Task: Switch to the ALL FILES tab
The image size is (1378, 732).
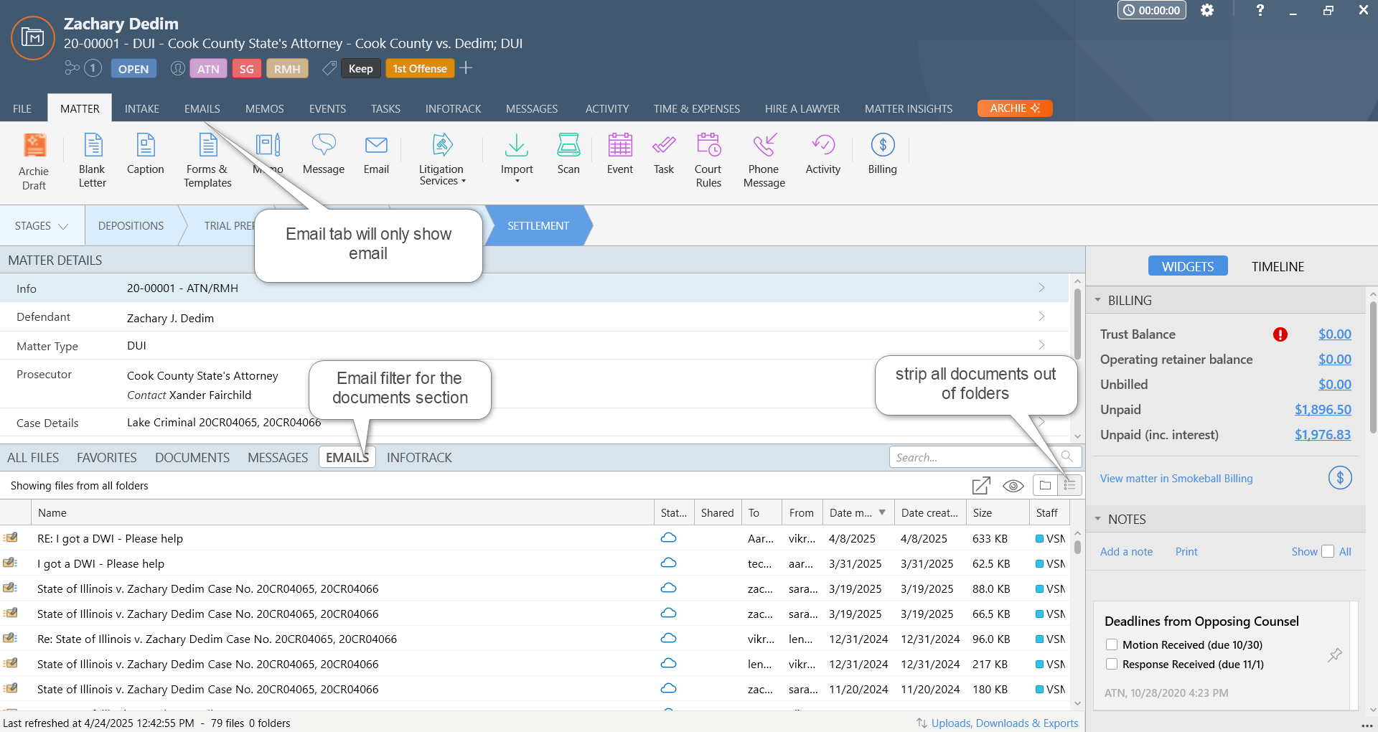Action: [33, 458]
